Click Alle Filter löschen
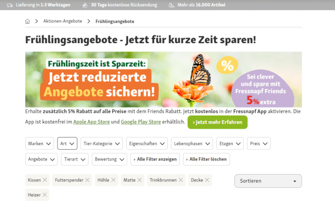This screenshot has height=211, width=335. (206, 159)
